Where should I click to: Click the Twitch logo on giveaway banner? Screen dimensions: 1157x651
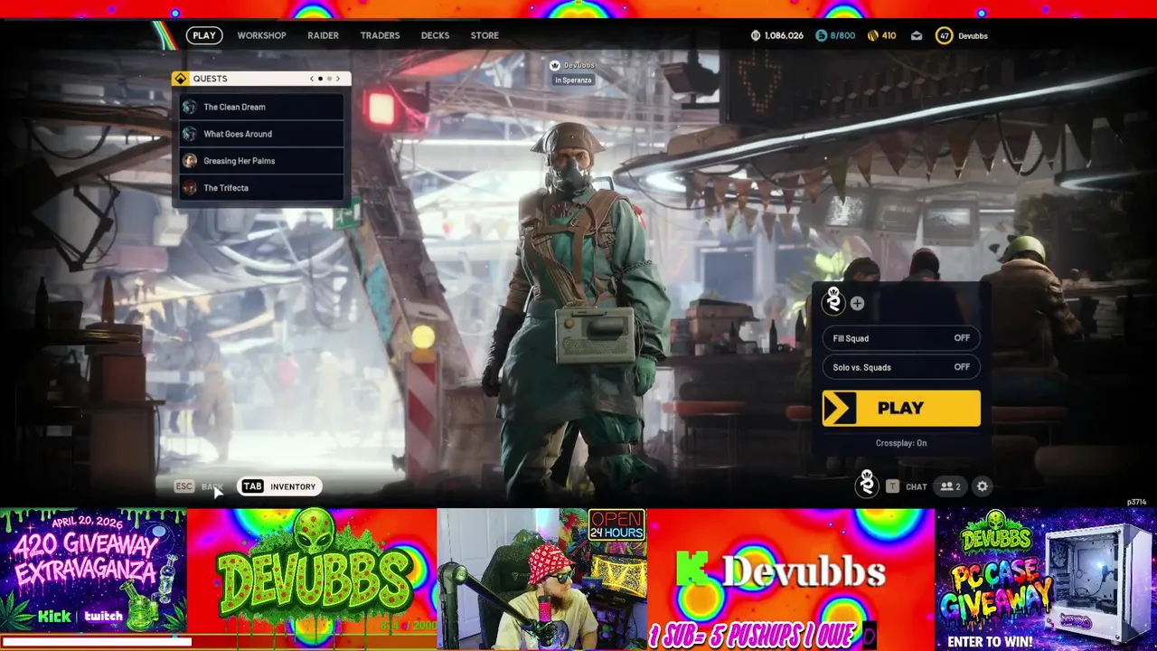(x=103, y=617)
